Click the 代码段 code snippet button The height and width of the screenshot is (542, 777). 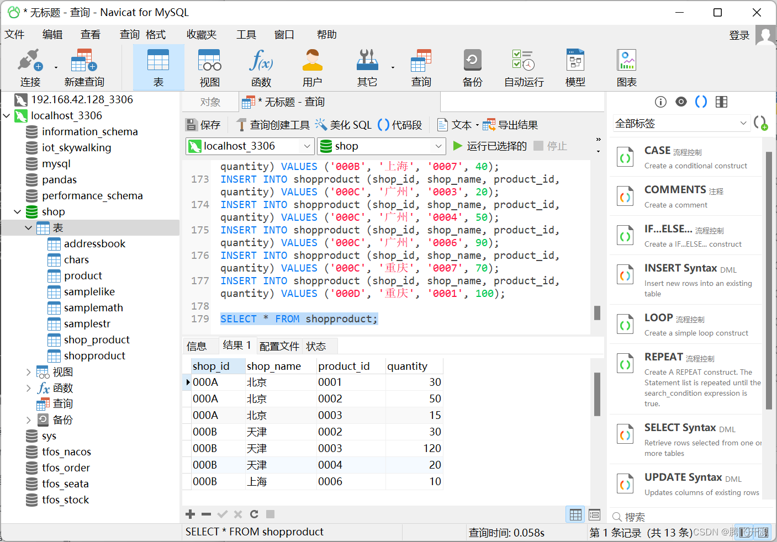click(x=400, y=125)
